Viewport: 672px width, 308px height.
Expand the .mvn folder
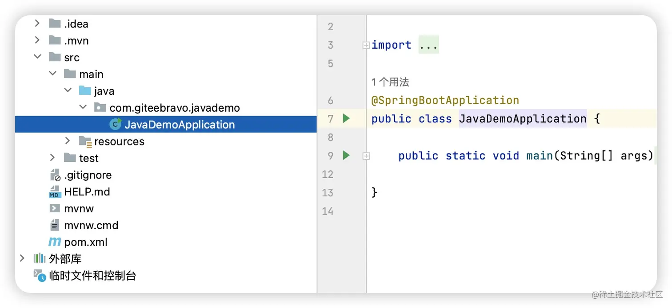click(37, 40)
